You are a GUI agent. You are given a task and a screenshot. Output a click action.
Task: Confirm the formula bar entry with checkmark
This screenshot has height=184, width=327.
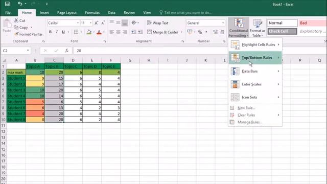pyautogui.click(x=56, y=51)
